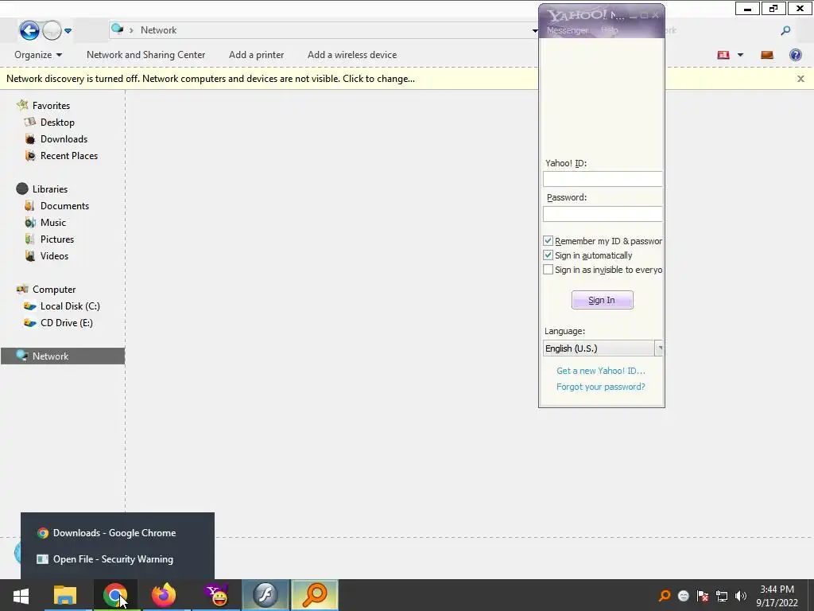Open Network and Sharing Center
Image resolution: width=814 pixels, height=611 pixels.
click(146, 55)
